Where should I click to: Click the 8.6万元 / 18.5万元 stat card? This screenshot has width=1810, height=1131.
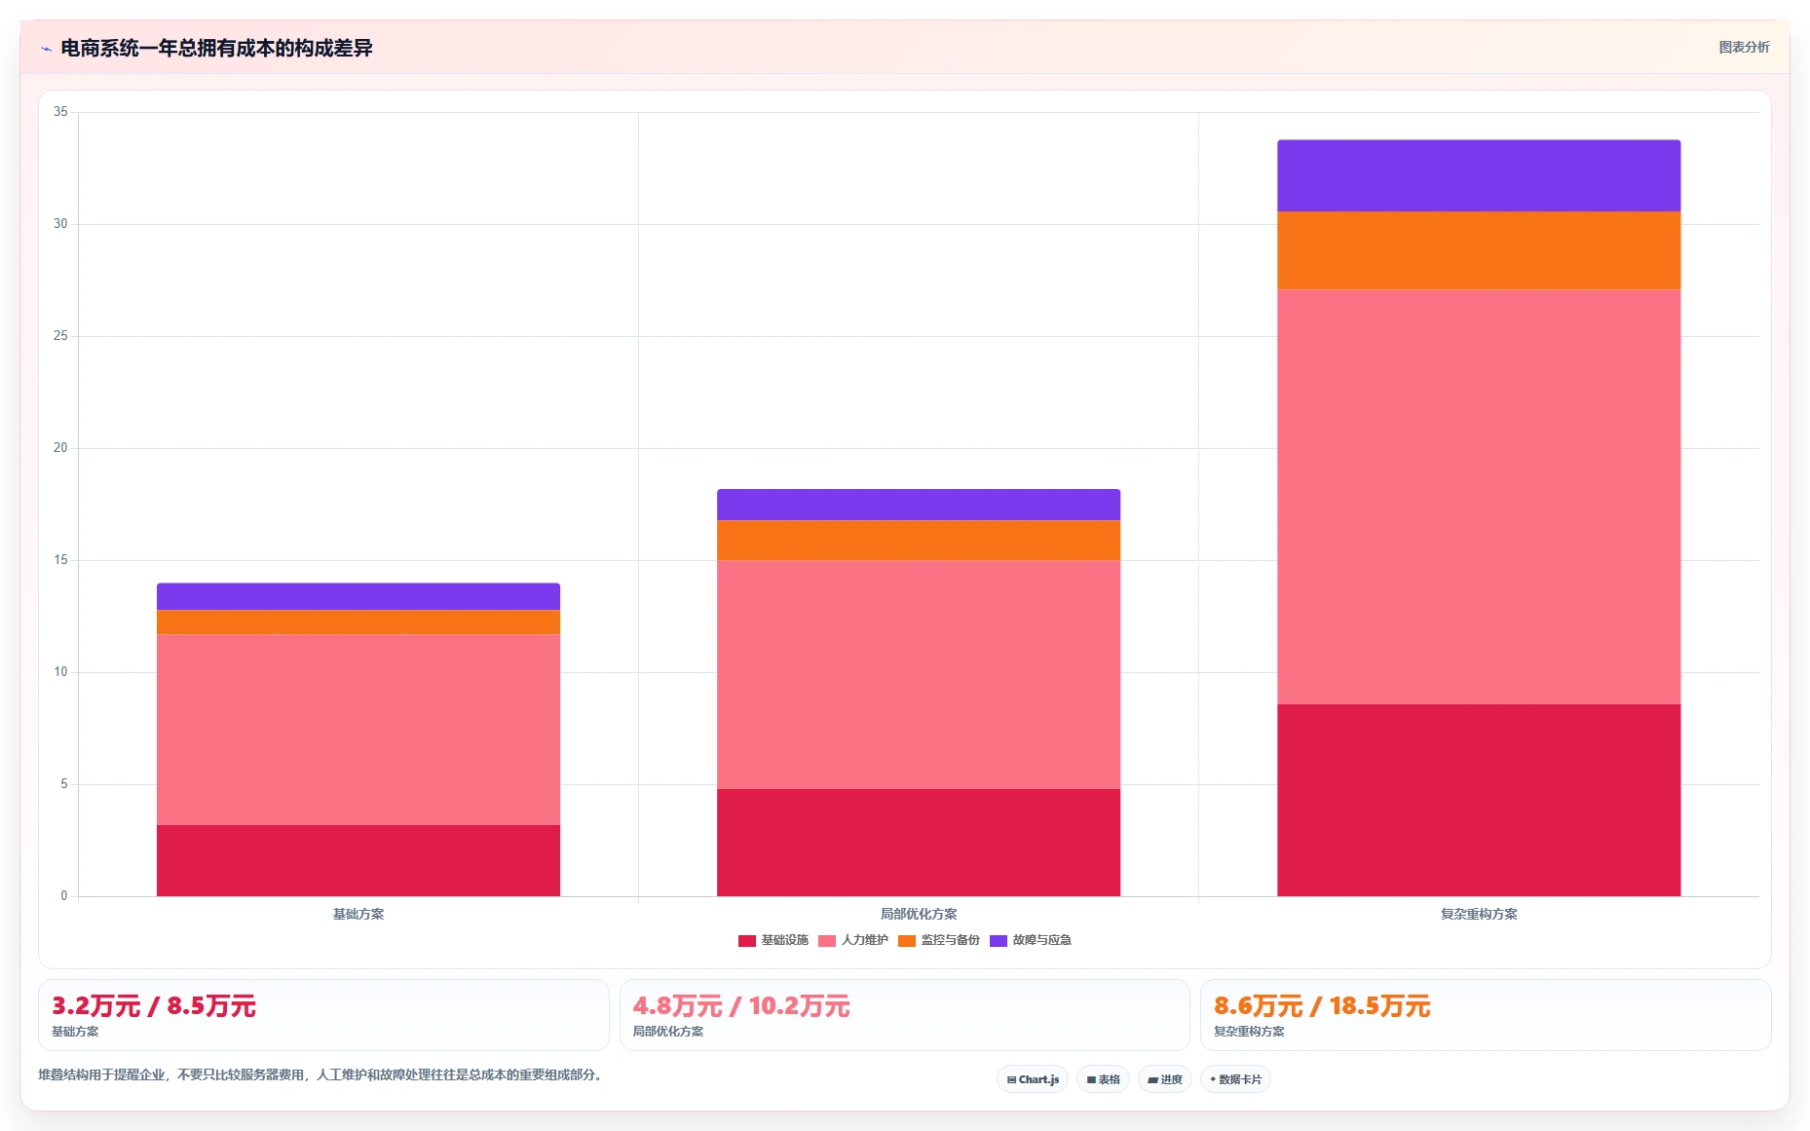[1486, 1015]
